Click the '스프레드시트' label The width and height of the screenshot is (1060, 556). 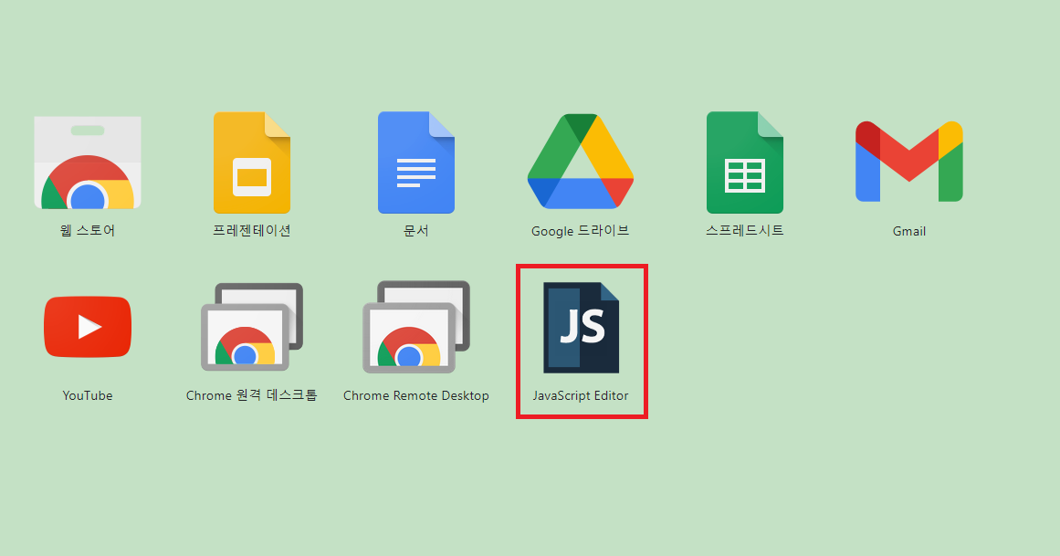coord(745,231)
